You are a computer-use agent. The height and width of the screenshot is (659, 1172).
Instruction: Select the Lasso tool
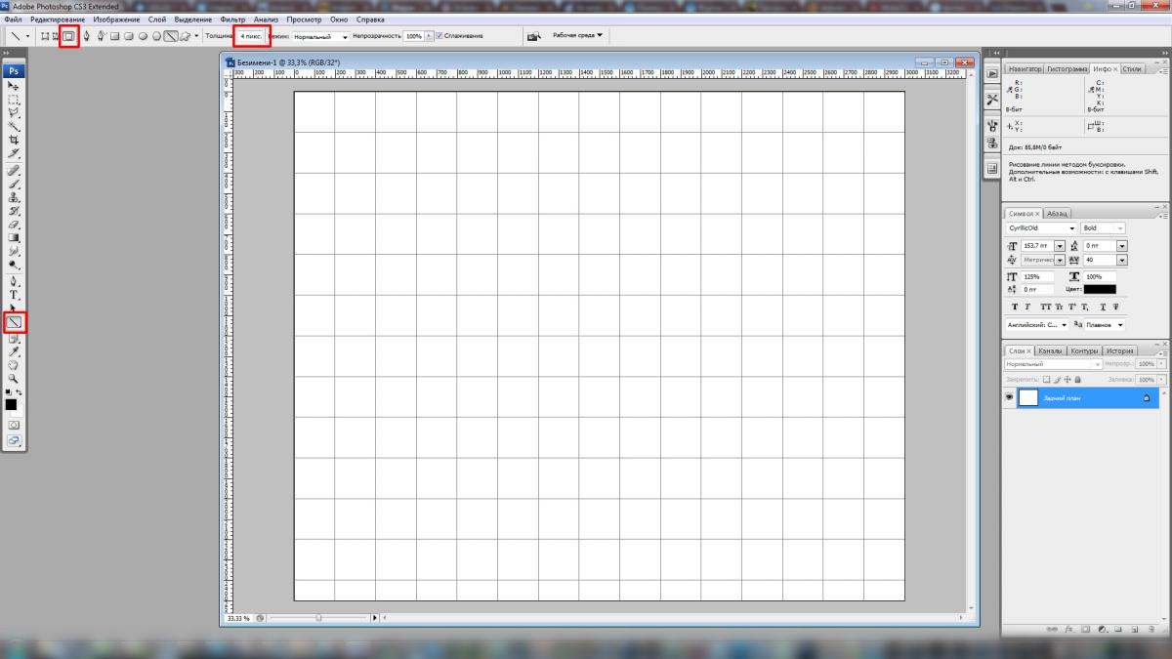[x=15, y=113]
